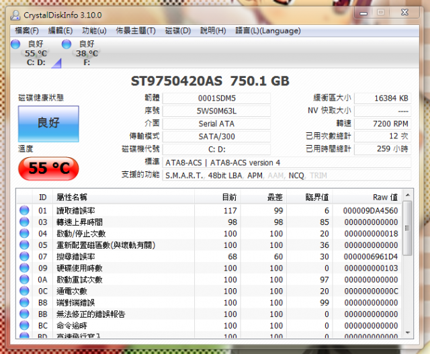This screenshot has width=430, height=354.
Task: Click status orb of attribute BB row
Action: [x=24, y=314]
